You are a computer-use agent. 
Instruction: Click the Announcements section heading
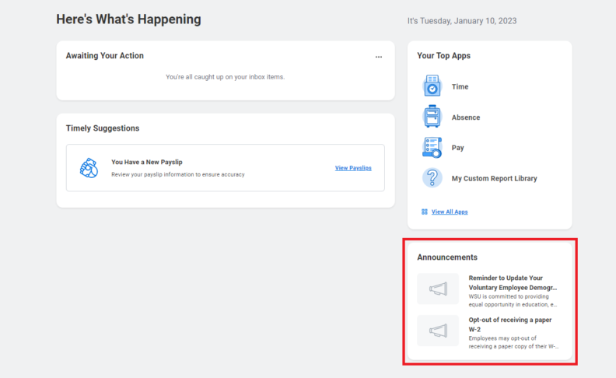tap(447, 257)
